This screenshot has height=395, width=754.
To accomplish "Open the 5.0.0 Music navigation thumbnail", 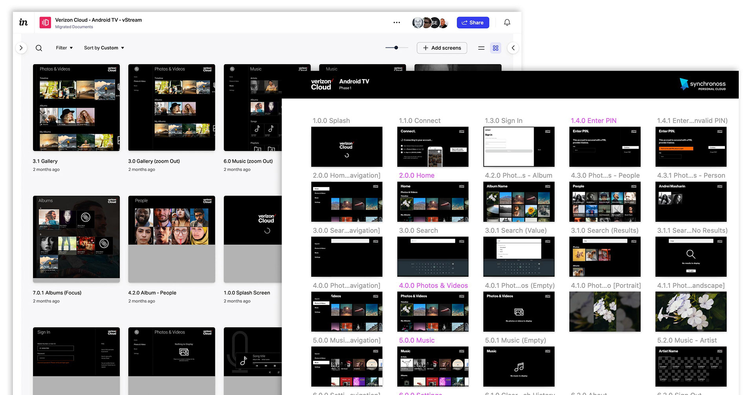I will click(346, 367).
